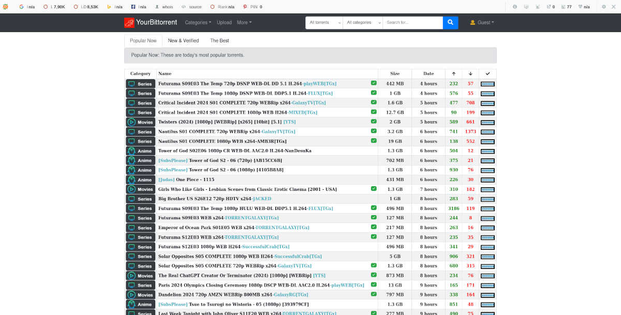
Task: Open SEO bar settings gear
Action: 603,7
